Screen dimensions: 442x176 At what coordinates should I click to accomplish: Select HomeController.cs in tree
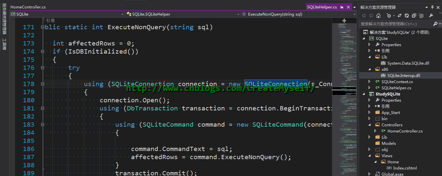(x=405, y=131)
